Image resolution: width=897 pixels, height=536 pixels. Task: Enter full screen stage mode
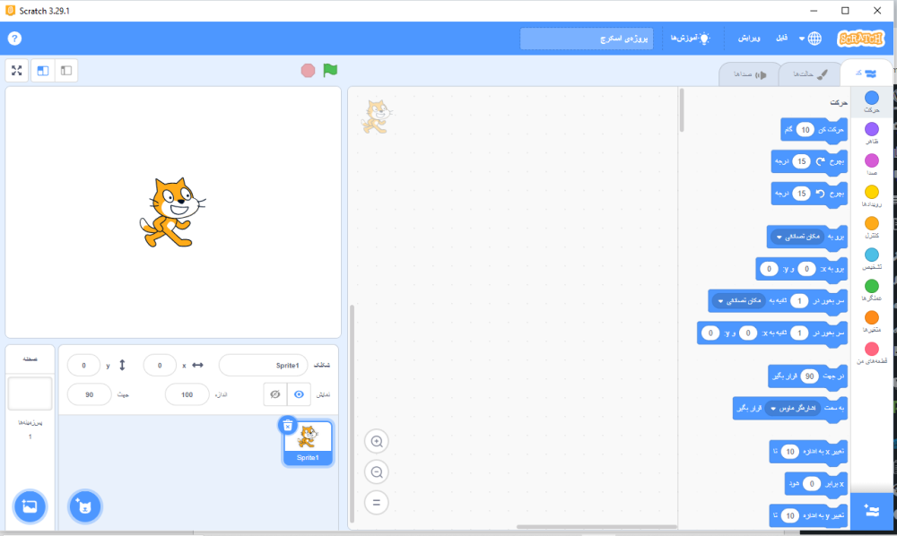[x=16, y=70]
